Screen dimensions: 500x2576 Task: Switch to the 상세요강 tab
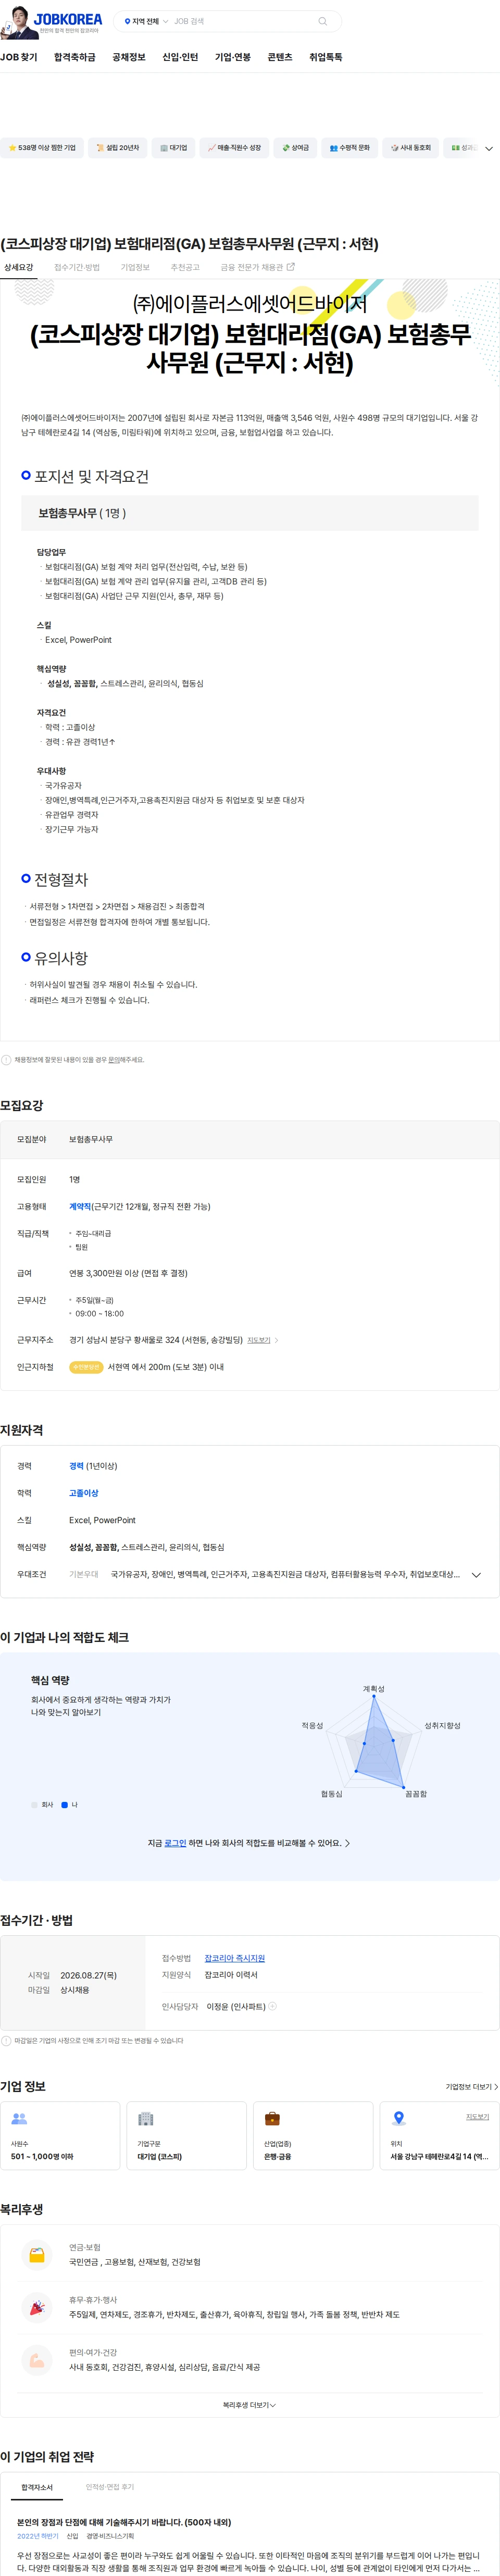point(18,268)
